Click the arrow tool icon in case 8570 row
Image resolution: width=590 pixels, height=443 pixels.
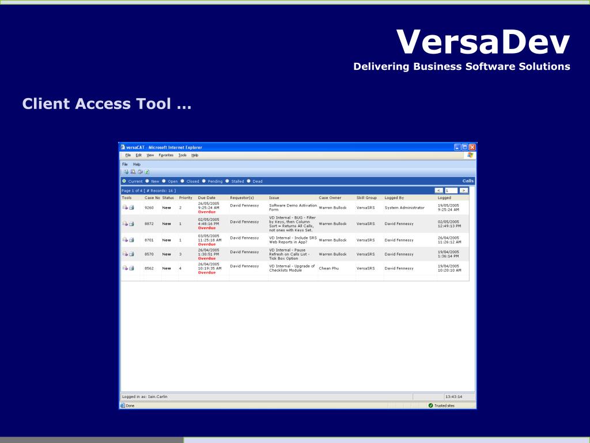(125, 254)
